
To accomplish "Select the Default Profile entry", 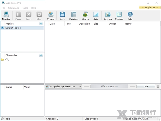I will pyautogui.click(x=13, y=28).
